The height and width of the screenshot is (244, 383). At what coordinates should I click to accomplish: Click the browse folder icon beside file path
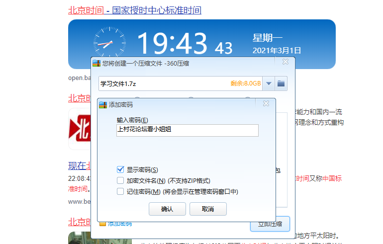(x=282, y=83)
